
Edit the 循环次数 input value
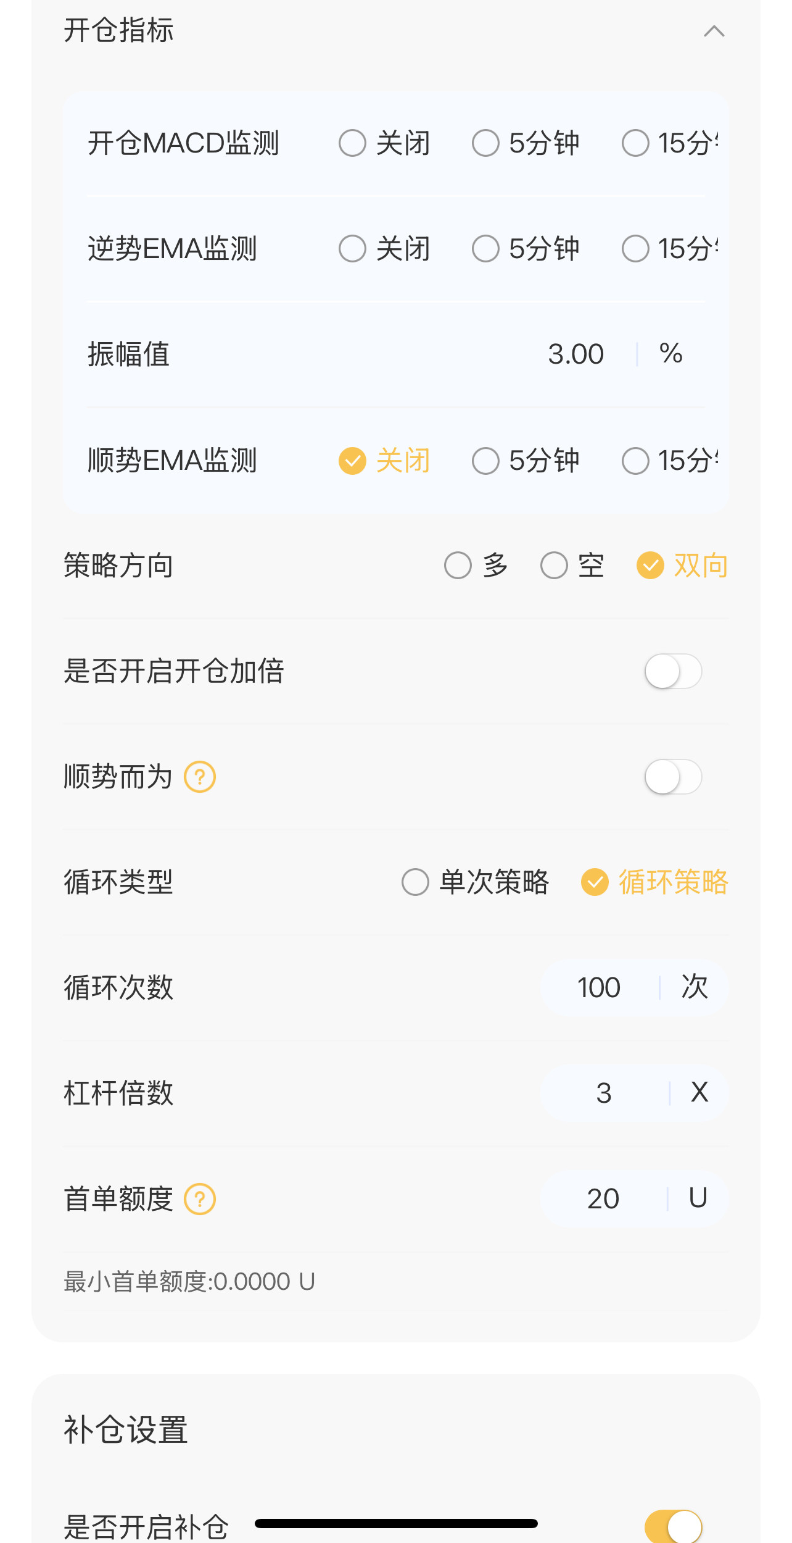[x=598, y=987]
